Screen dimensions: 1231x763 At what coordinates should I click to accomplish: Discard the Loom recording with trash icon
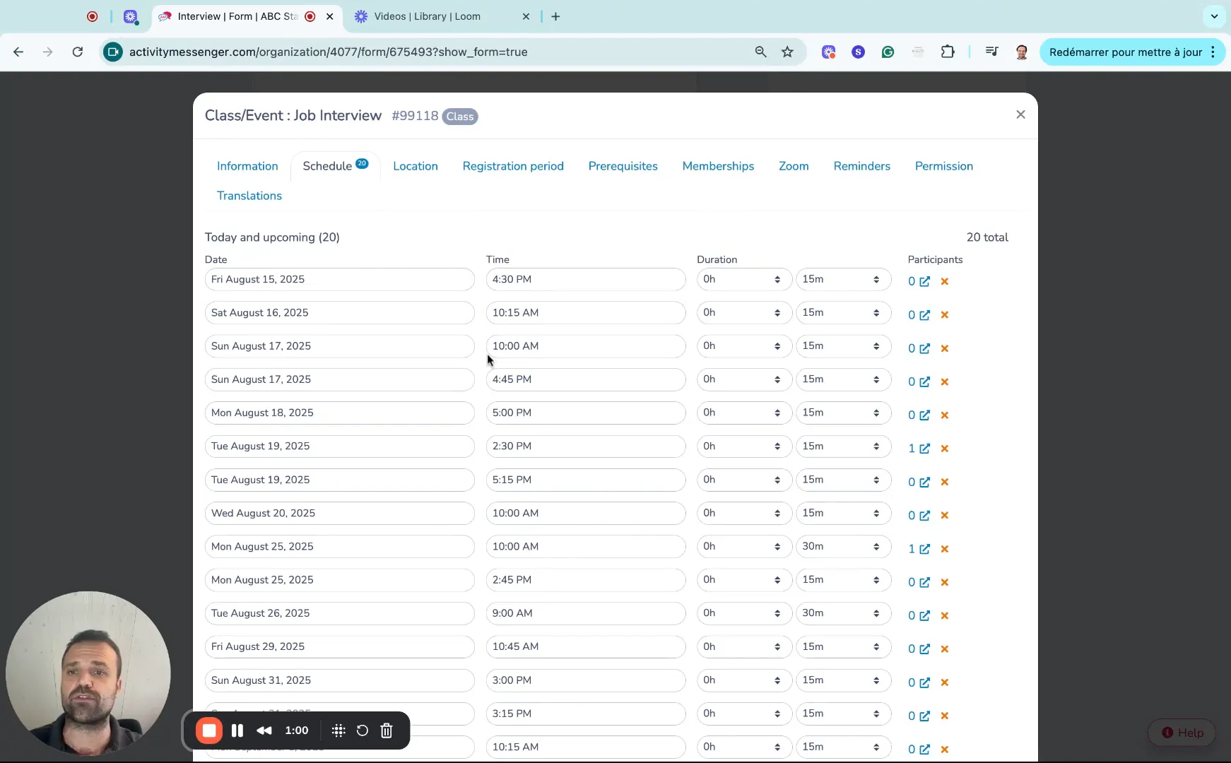tap(387, 731)
